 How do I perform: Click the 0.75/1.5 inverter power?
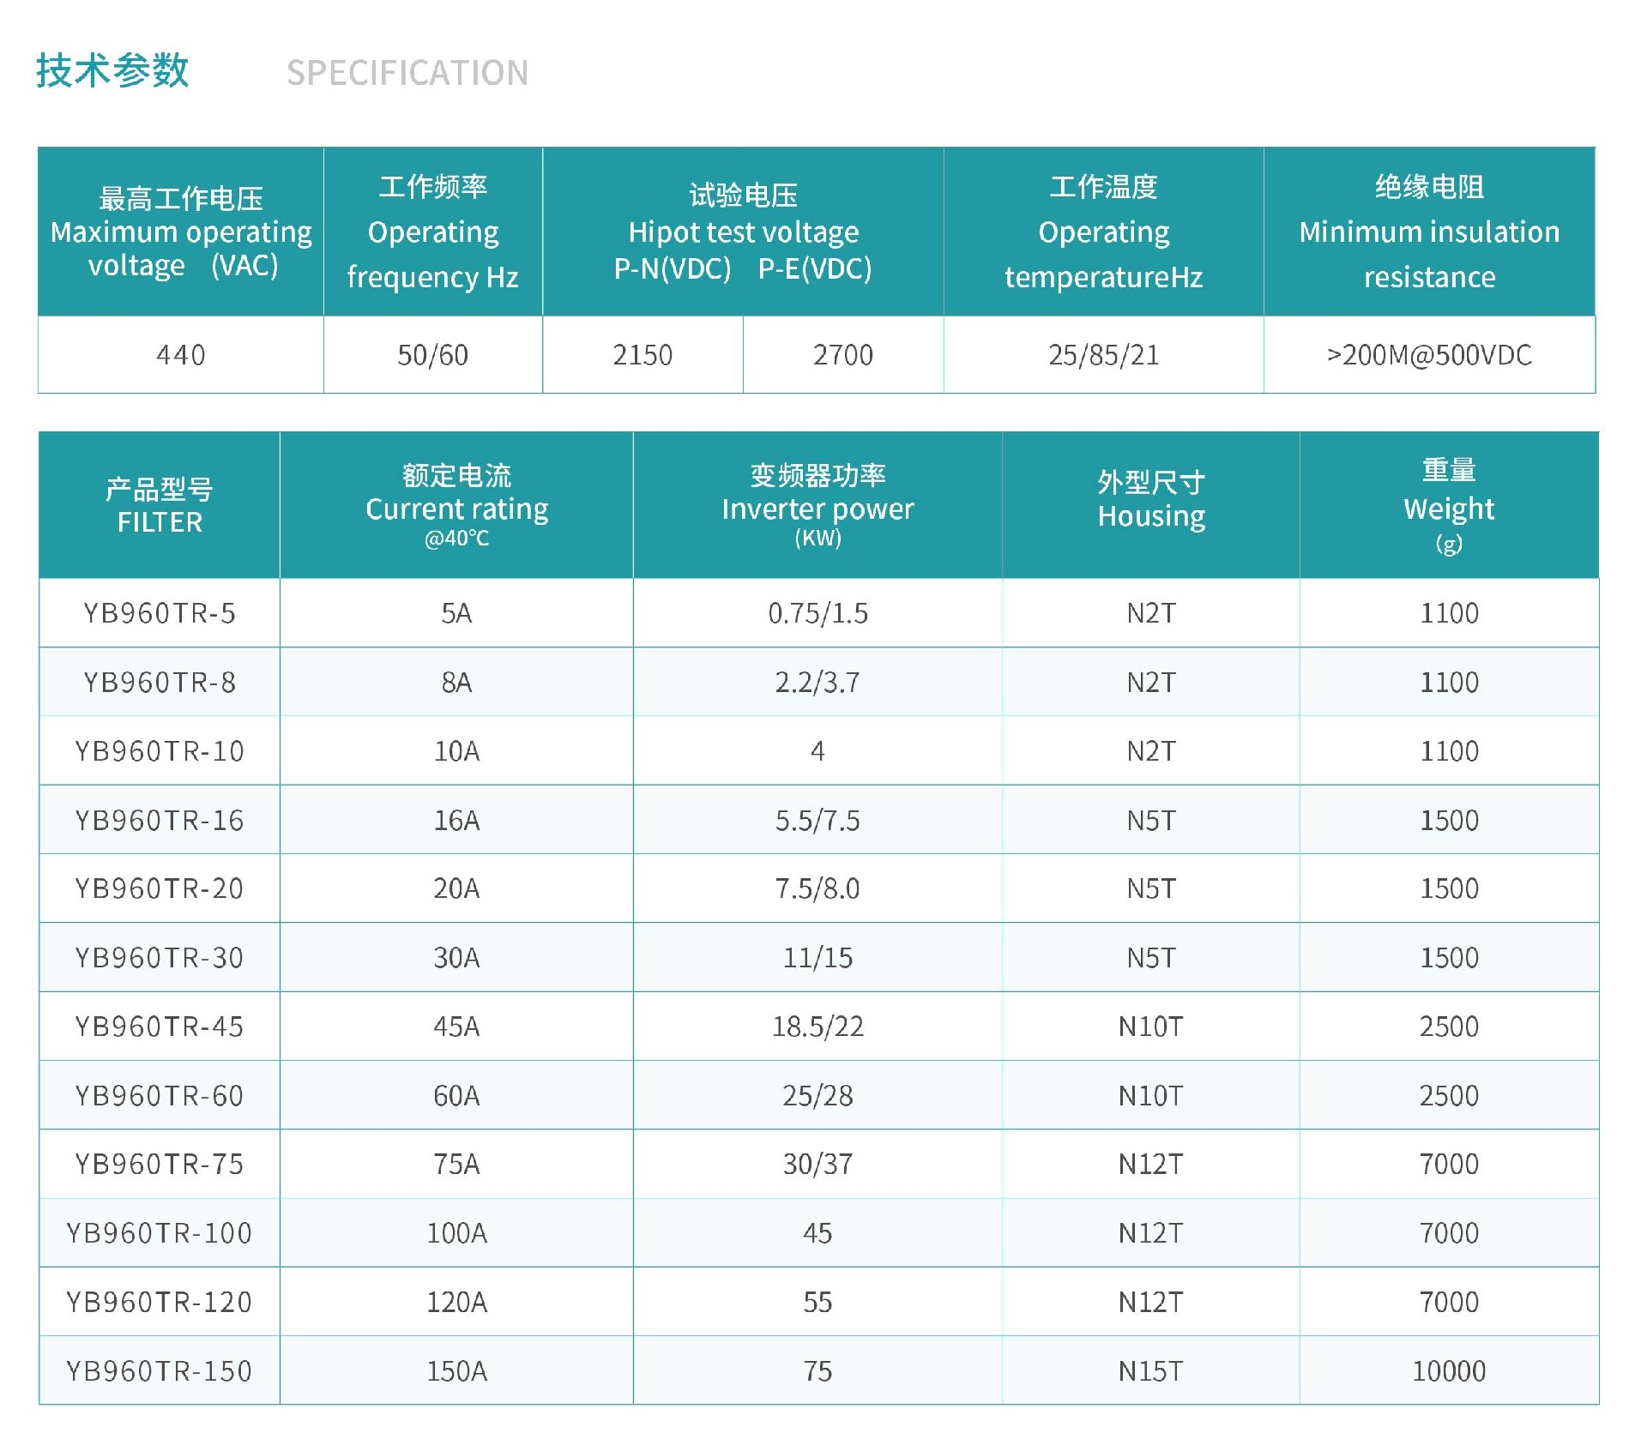click(x=817, y=613)
